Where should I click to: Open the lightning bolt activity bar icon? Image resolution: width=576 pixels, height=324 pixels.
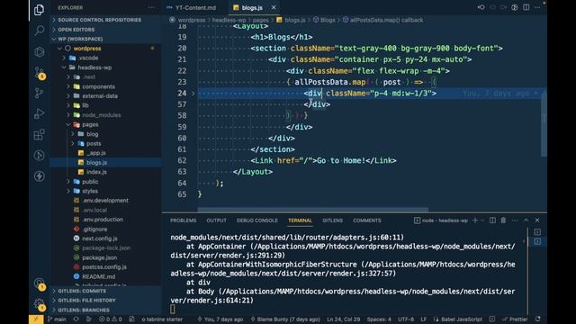coord(39,176)
